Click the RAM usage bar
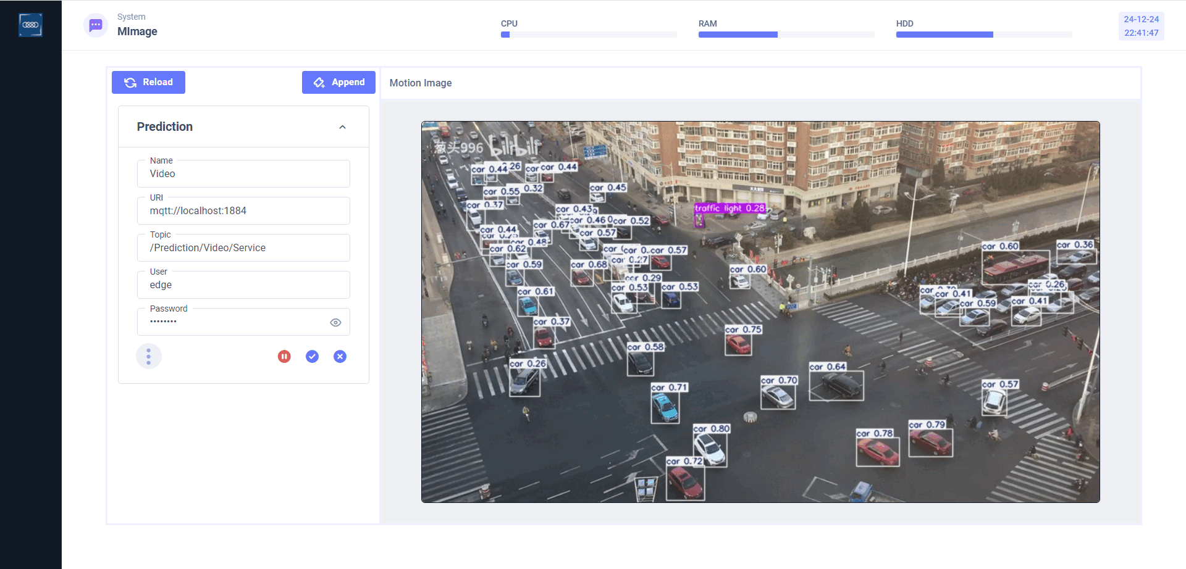Screen dimensions: 1186x569 click(x=786, y=35)
